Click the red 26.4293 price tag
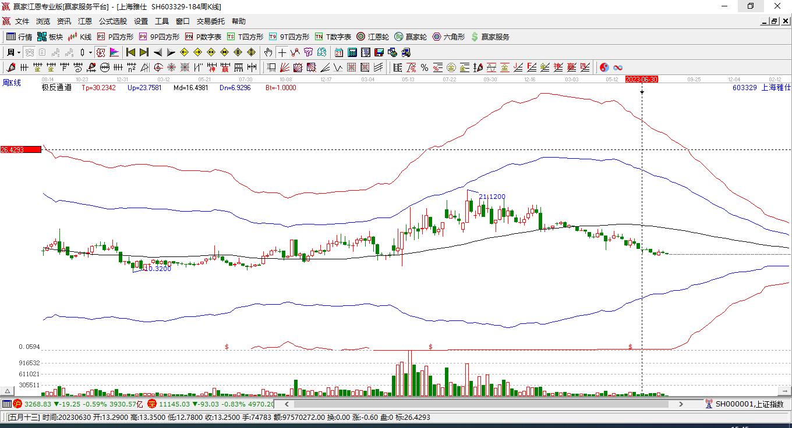Viewport: 792px width, 428px height. tap(20, 149)
